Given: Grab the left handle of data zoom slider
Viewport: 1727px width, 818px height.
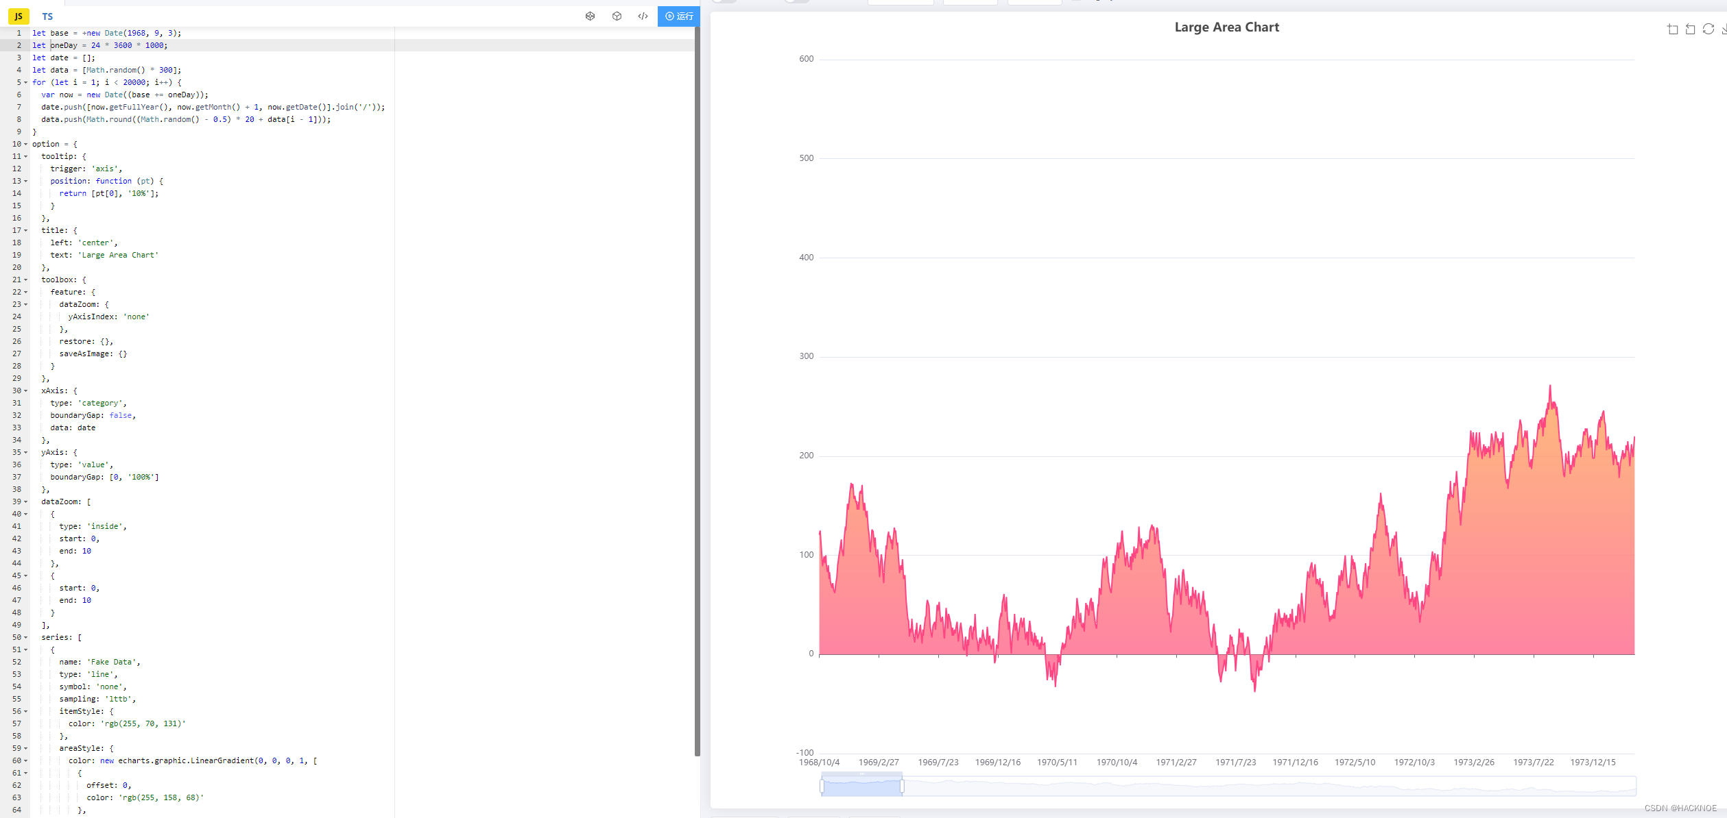Looking at the screenshot, I should [822, 786].
